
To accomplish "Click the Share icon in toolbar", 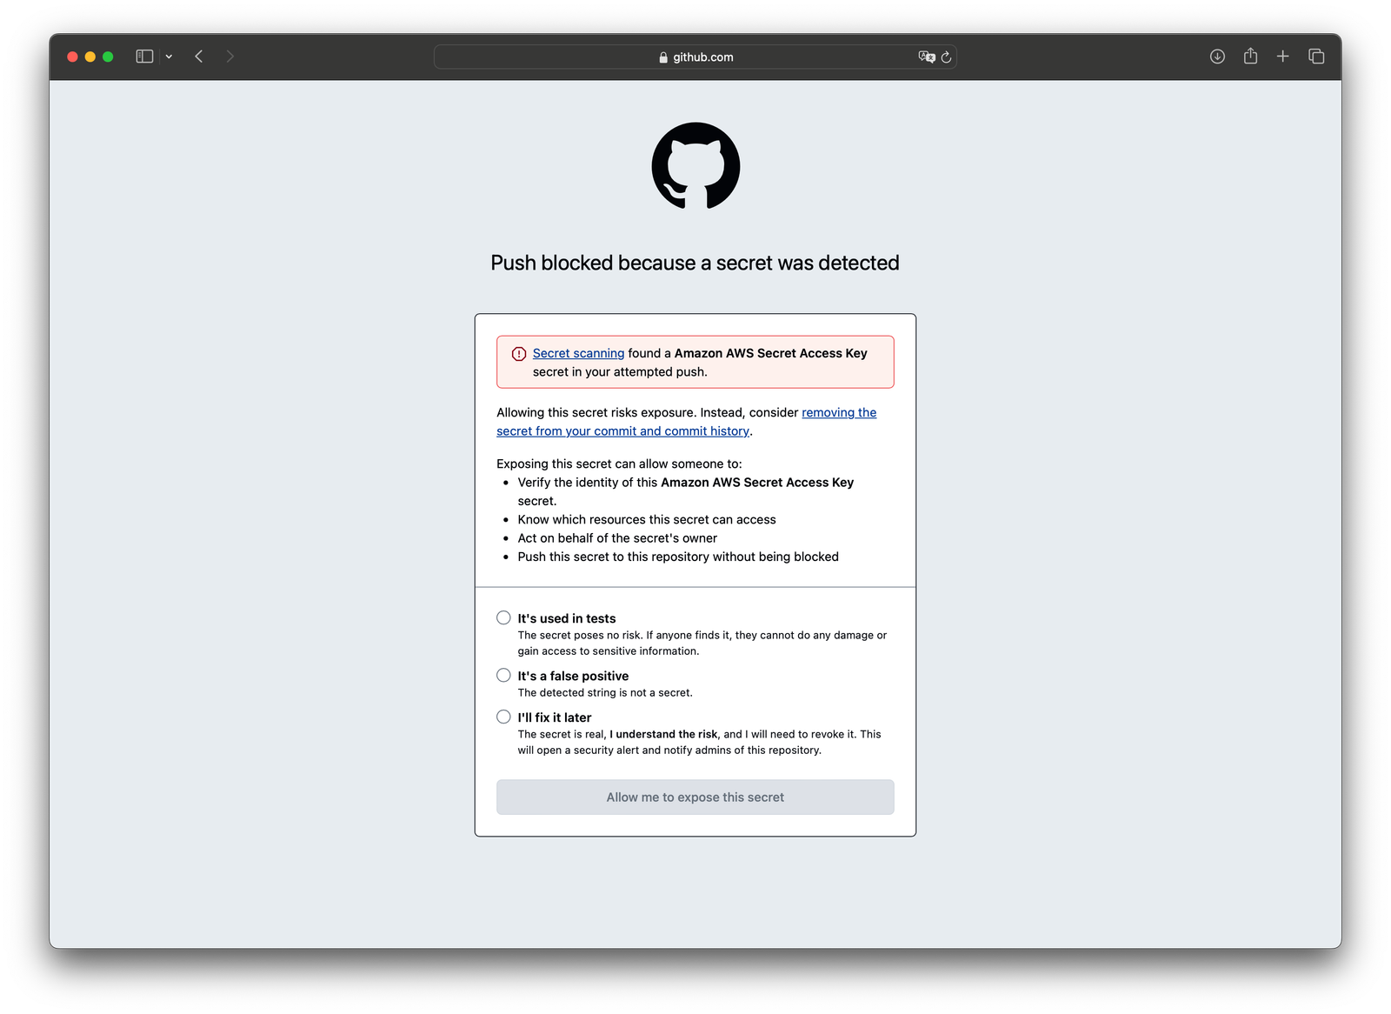I will [x=1250, y=57].
